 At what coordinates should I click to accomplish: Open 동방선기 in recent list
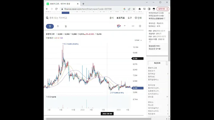click(x=152, y=71)
